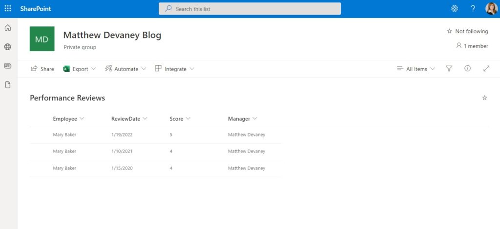This screenshot has width=500, height=229.
Task: Favorite the Performance Reviews list with the star
Action: (485, 98)
